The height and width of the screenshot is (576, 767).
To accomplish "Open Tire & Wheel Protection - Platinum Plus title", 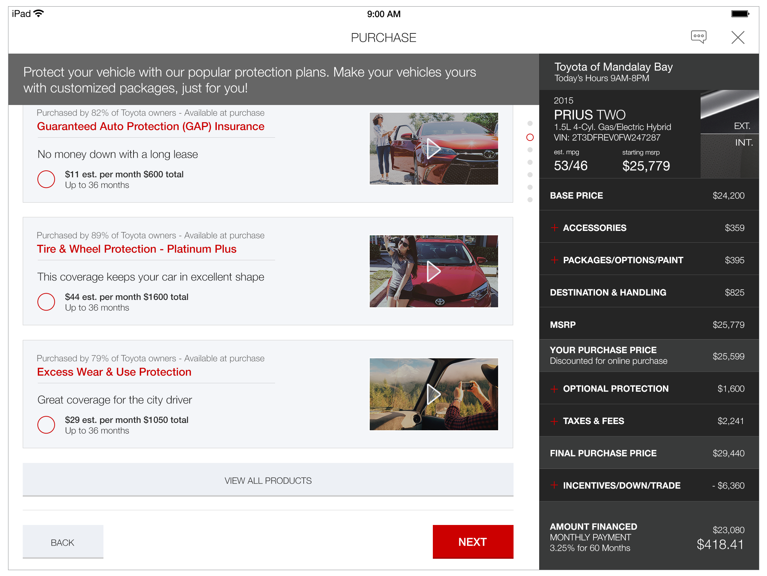I will click(137, 249).
